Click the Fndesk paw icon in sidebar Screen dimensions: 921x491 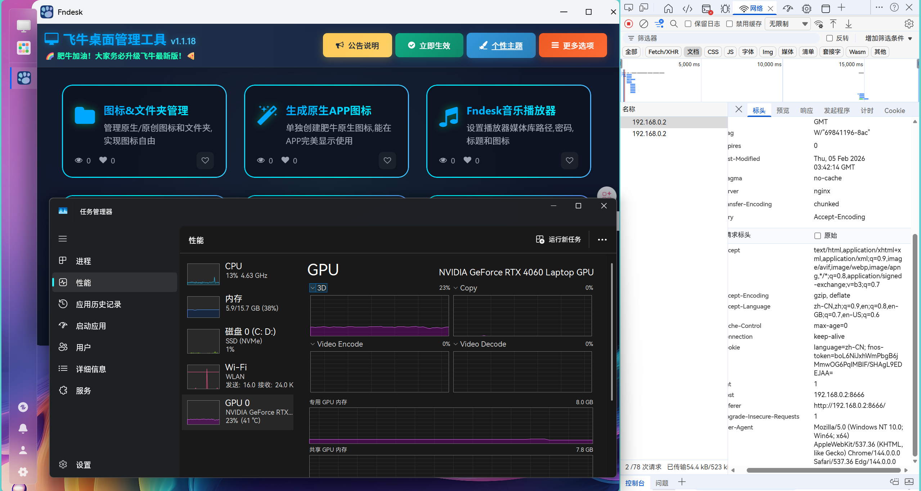click(x=24, y=78)
